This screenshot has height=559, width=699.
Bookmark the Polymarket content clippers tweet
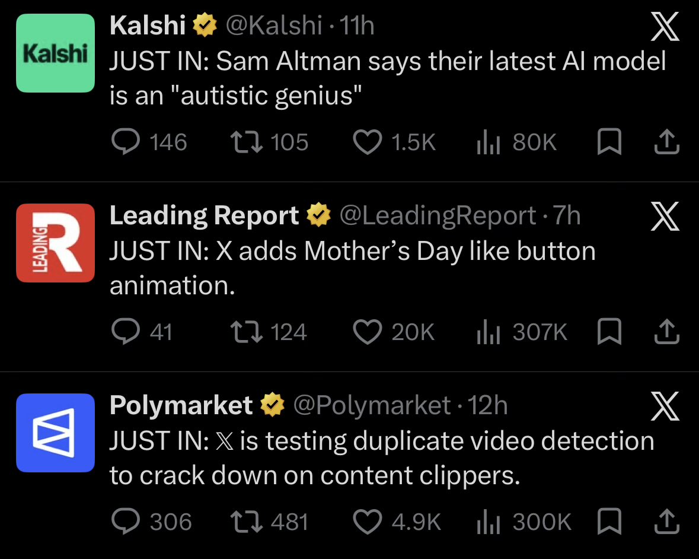pyautogui.click(x=609, y=522)
